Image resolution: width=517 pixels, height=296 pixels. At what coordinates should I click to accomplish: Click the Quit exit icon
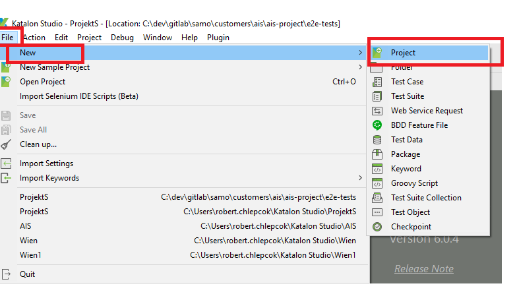pos(6,274)
